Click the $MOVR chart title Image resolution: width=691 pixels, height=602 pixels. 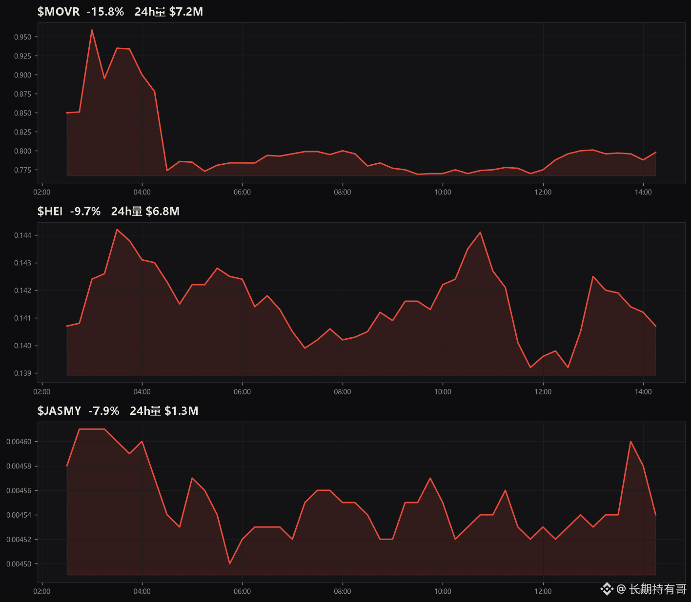59,12
